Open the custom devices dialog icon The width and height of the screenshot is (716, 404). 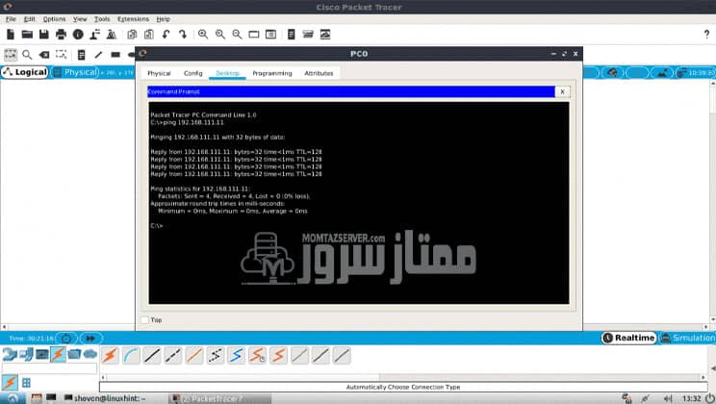point(270,35)
